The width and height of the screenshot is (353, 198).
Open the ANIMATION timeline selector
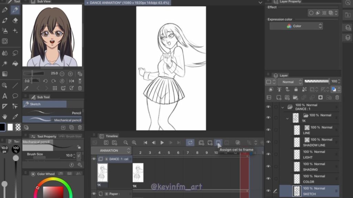(x=111, y=151)
